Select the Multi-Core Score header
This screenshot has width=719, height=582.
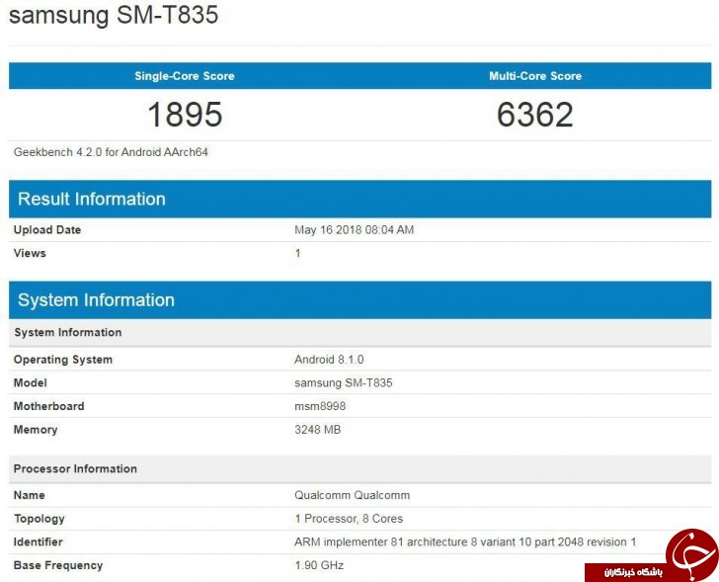(535, 76)
